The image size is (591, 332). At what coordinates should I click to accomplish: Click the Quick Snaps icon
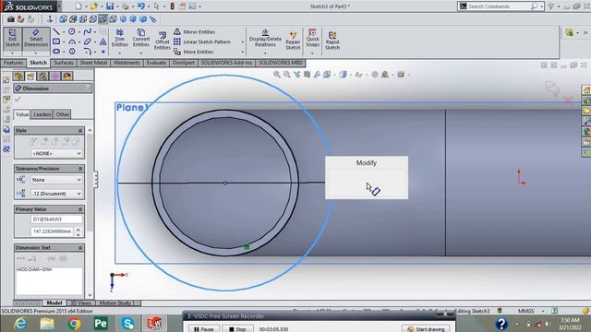[x=312, y=38]
